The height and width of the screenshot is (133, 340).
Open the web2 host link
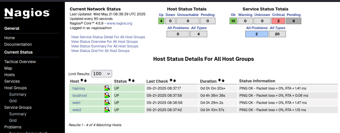pyautogui.click(x=77, y=110)
